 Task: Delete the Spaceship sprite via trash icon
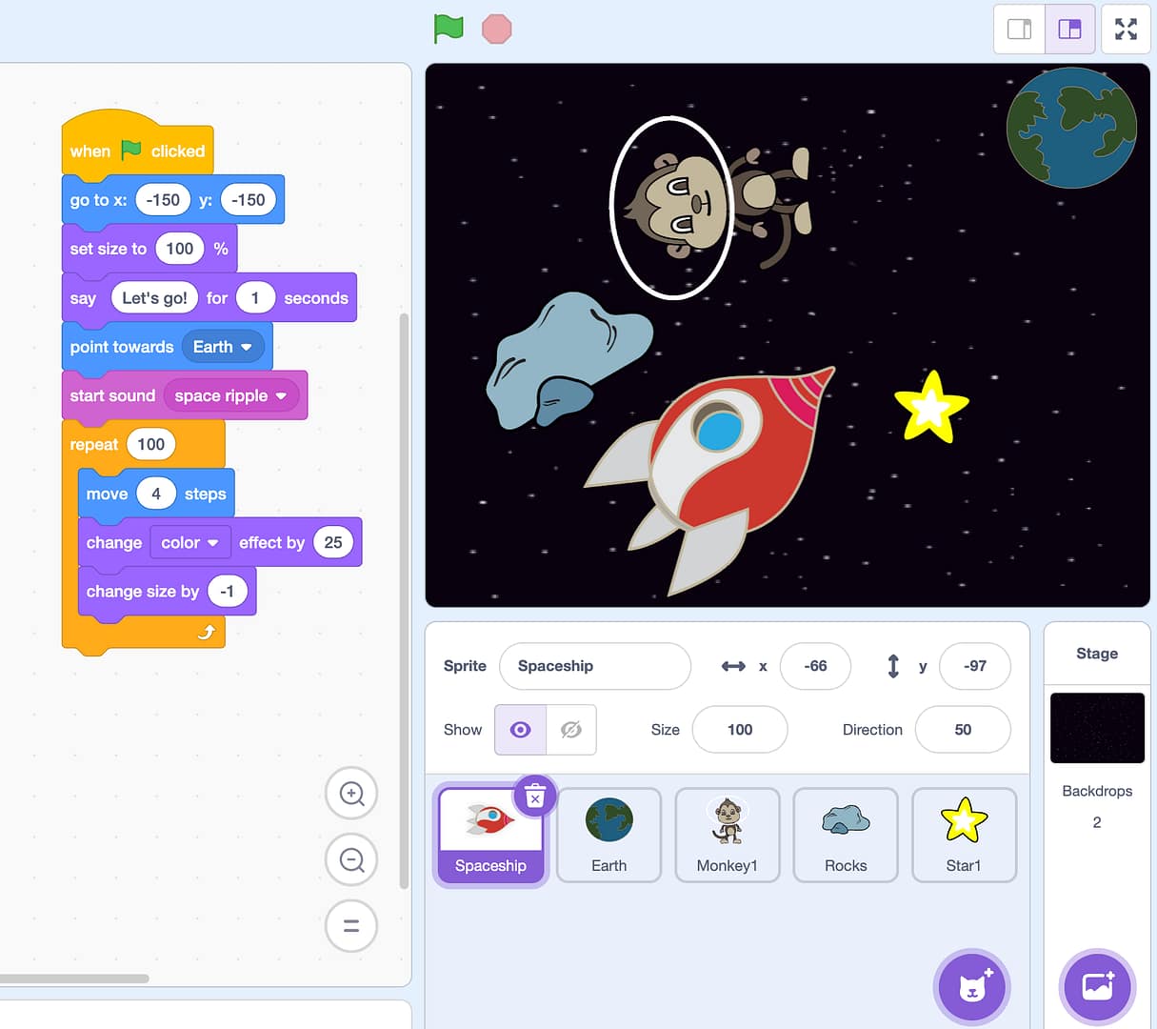click(x=535, y=795)
